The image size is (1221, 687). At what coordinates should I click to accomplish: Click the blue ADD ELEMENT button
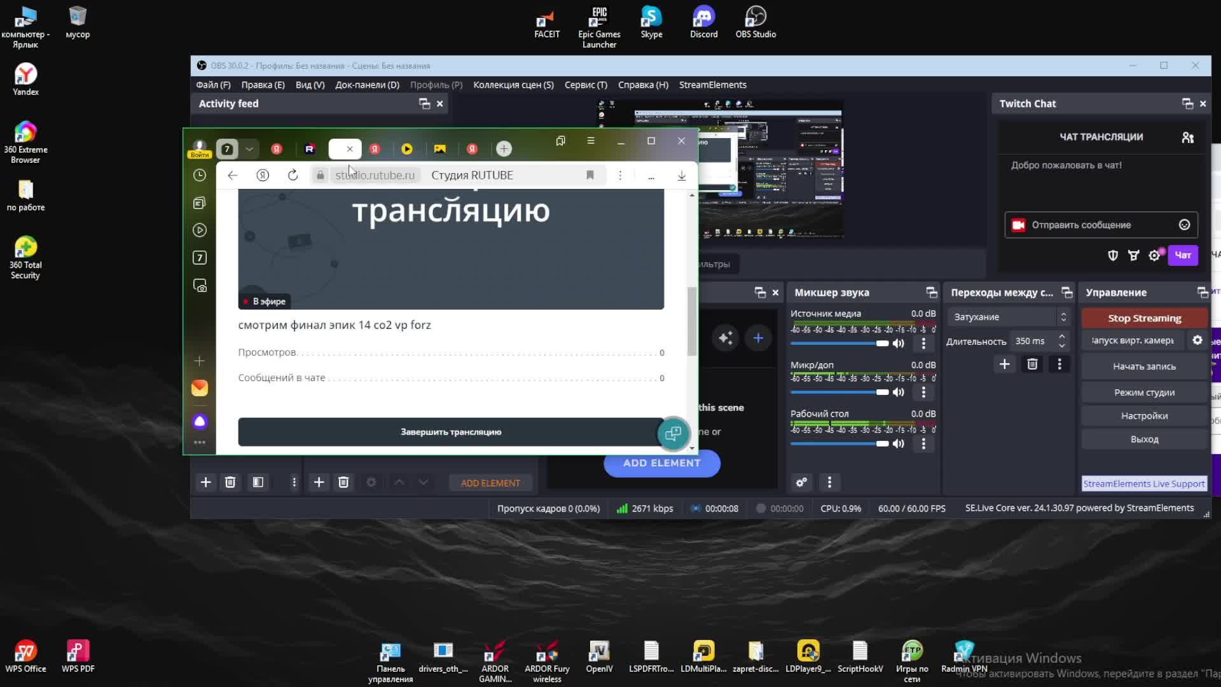(x=661, y=463)
